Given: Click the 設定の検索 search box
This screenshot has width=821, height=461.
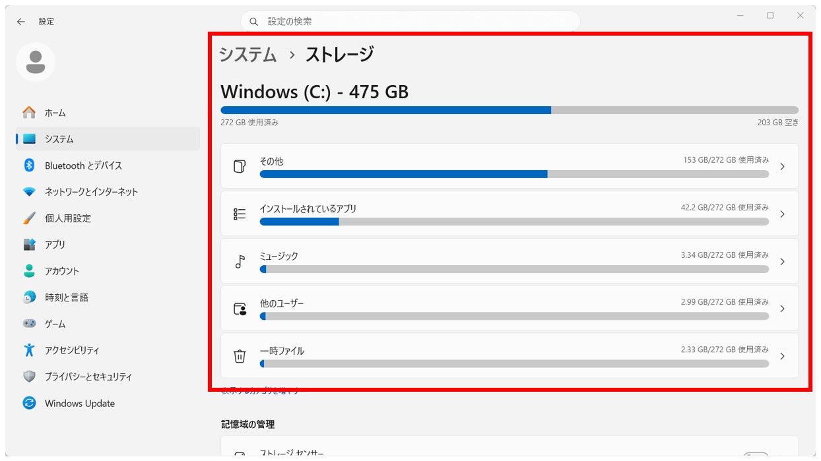Looking at the screenshot, I should [x=409, y=20].
